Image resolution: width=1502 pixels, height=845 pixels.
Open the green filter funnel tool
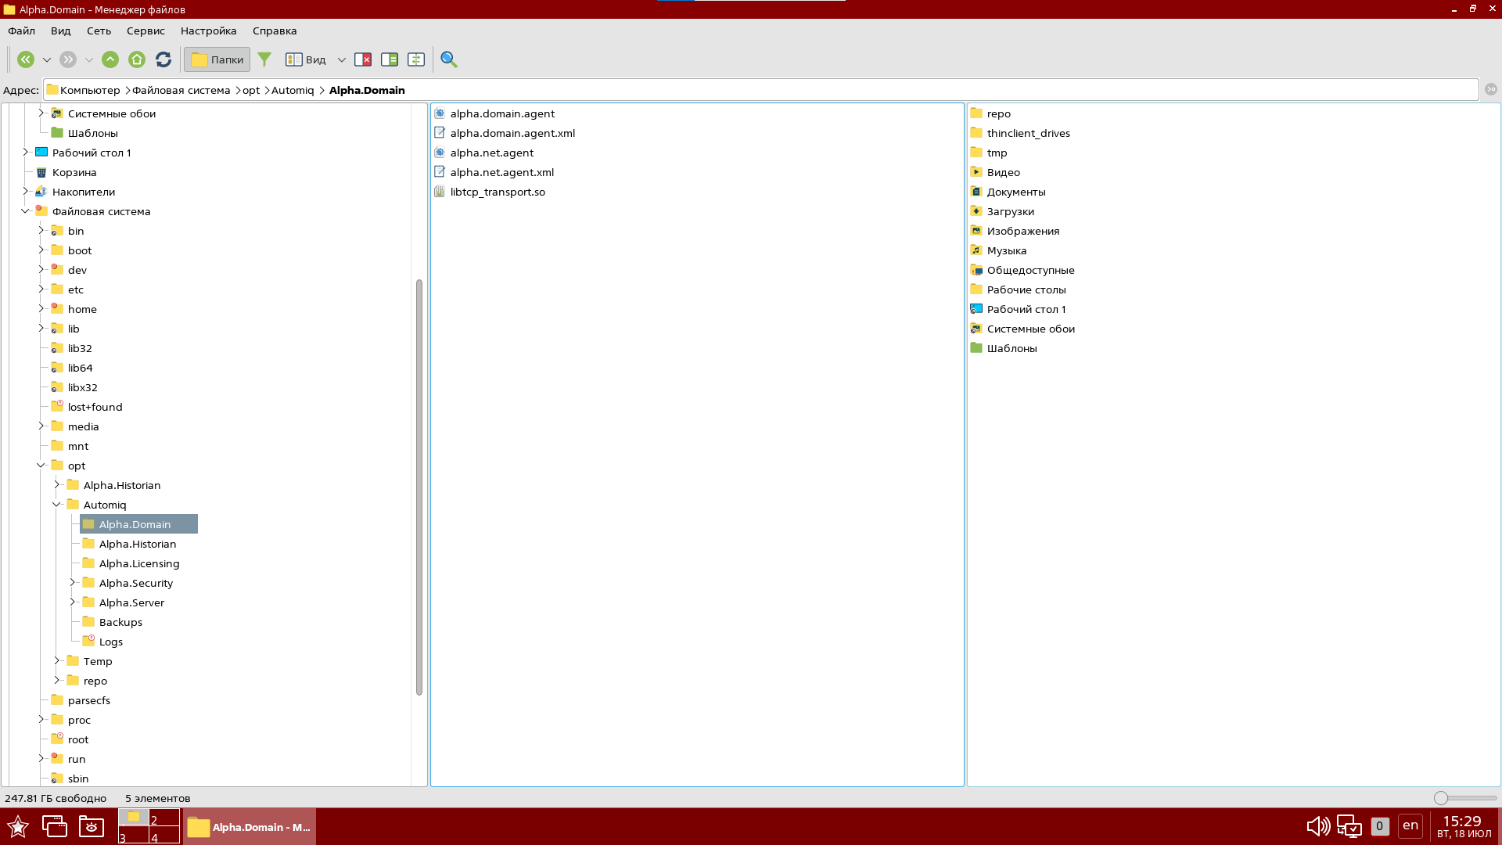point(264,59)
